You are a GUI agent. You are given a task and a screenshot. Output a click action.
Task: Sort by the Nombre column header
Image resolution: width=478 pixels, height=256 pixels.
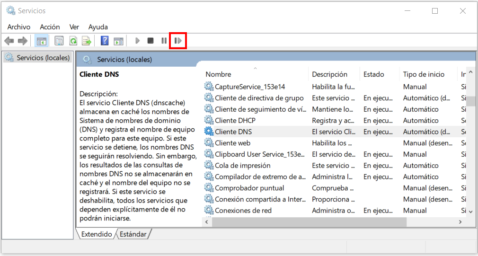coord(218,74)
